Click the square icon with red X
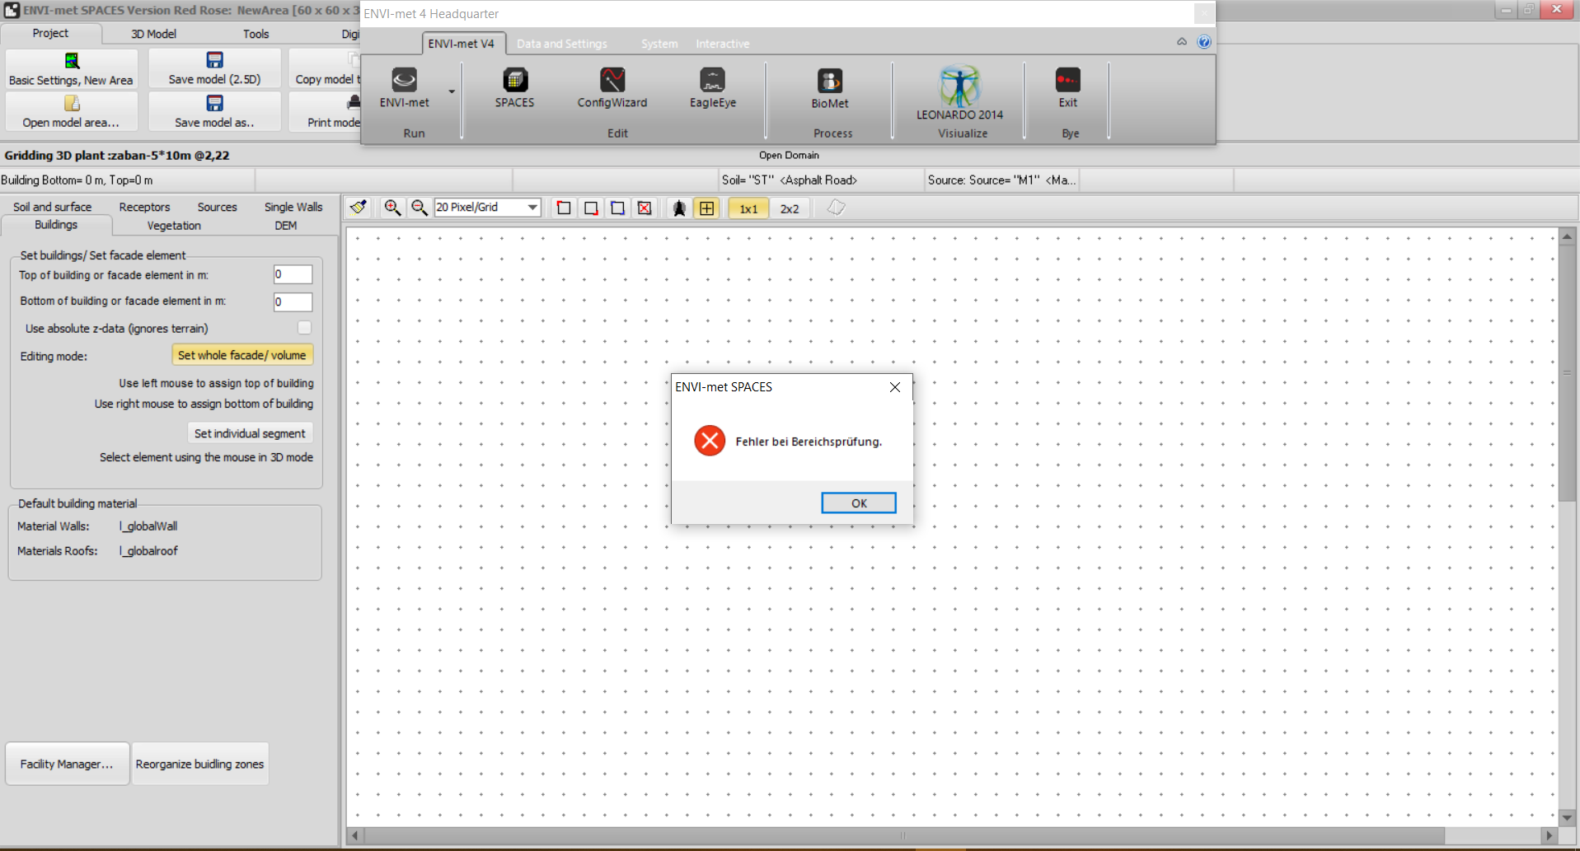The height and width of the screenshot is (851, 1580). tap(645, 208)
